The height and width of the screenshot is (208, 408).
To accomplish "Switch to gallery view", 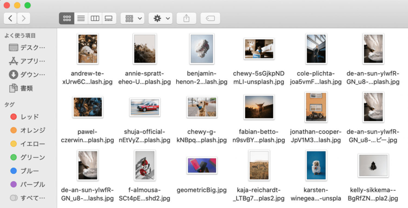I will tap(109, 19).
